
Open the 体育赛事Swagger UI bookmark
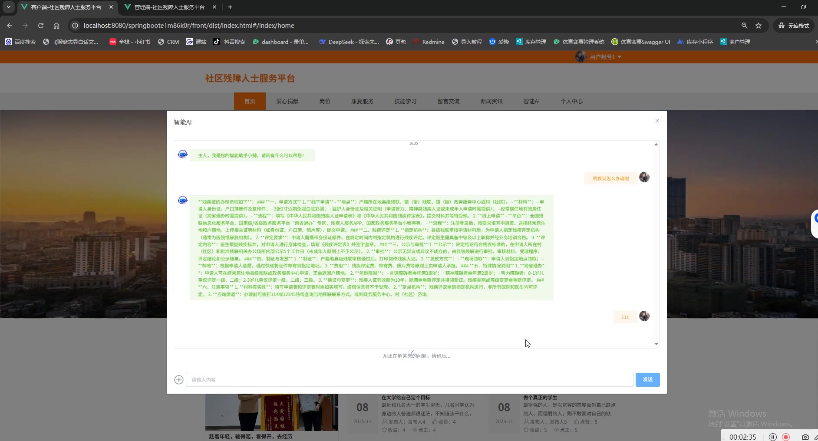641,42
